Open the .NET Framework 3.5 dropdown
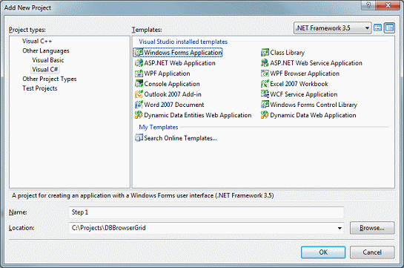Viewport: 404px width, 268px height. click(x=332, y=28)
